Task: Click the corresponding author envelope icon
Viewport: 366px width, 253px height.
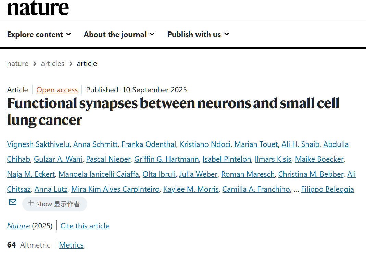Action: (13, 202)
